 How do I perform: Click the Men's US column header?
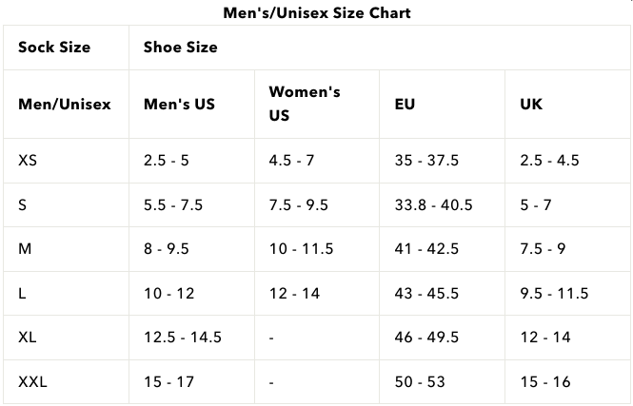[179, 104]
